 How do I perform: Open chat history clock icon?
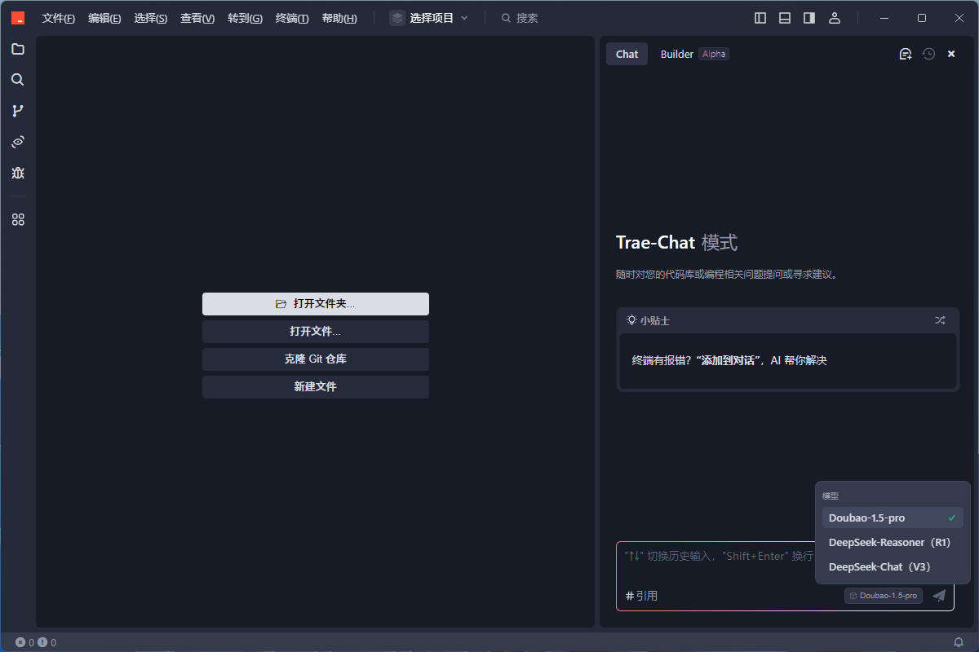[928, 54]
